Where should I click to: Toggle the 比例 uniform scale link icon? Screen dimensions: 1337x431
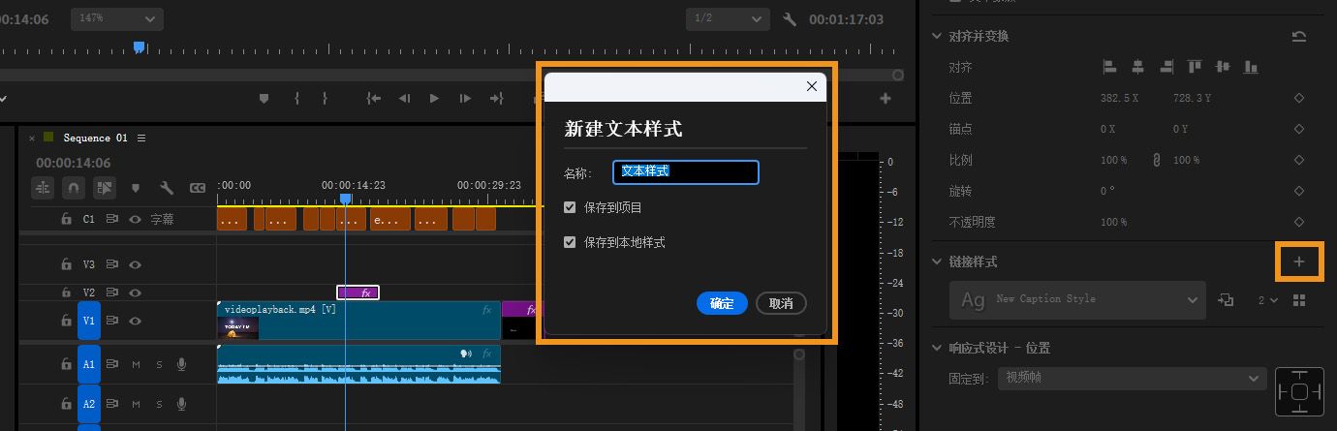click(1155, 160)
